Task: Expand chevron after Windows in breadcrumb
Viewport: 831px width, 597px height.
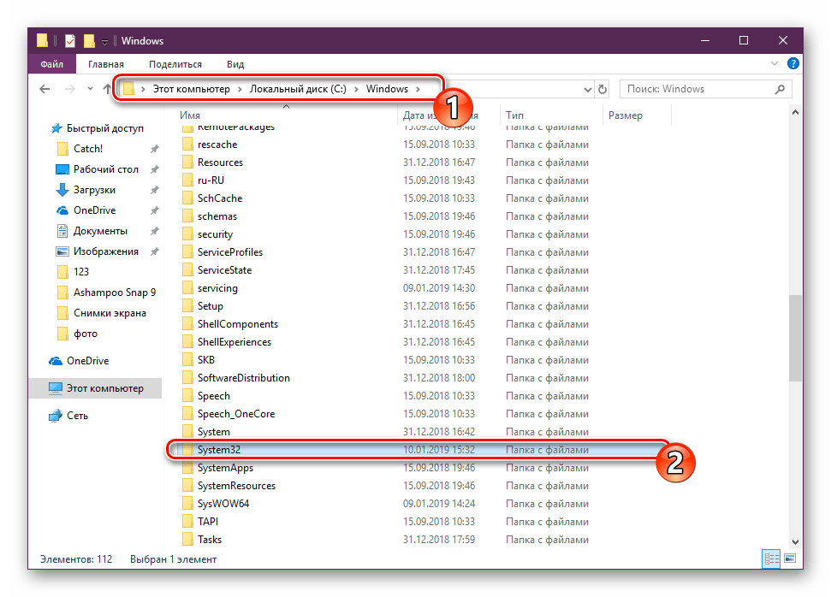Action: click(x=418, y=89)
